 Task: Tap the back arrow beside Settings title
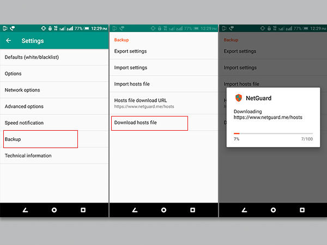tap(9, 41)
